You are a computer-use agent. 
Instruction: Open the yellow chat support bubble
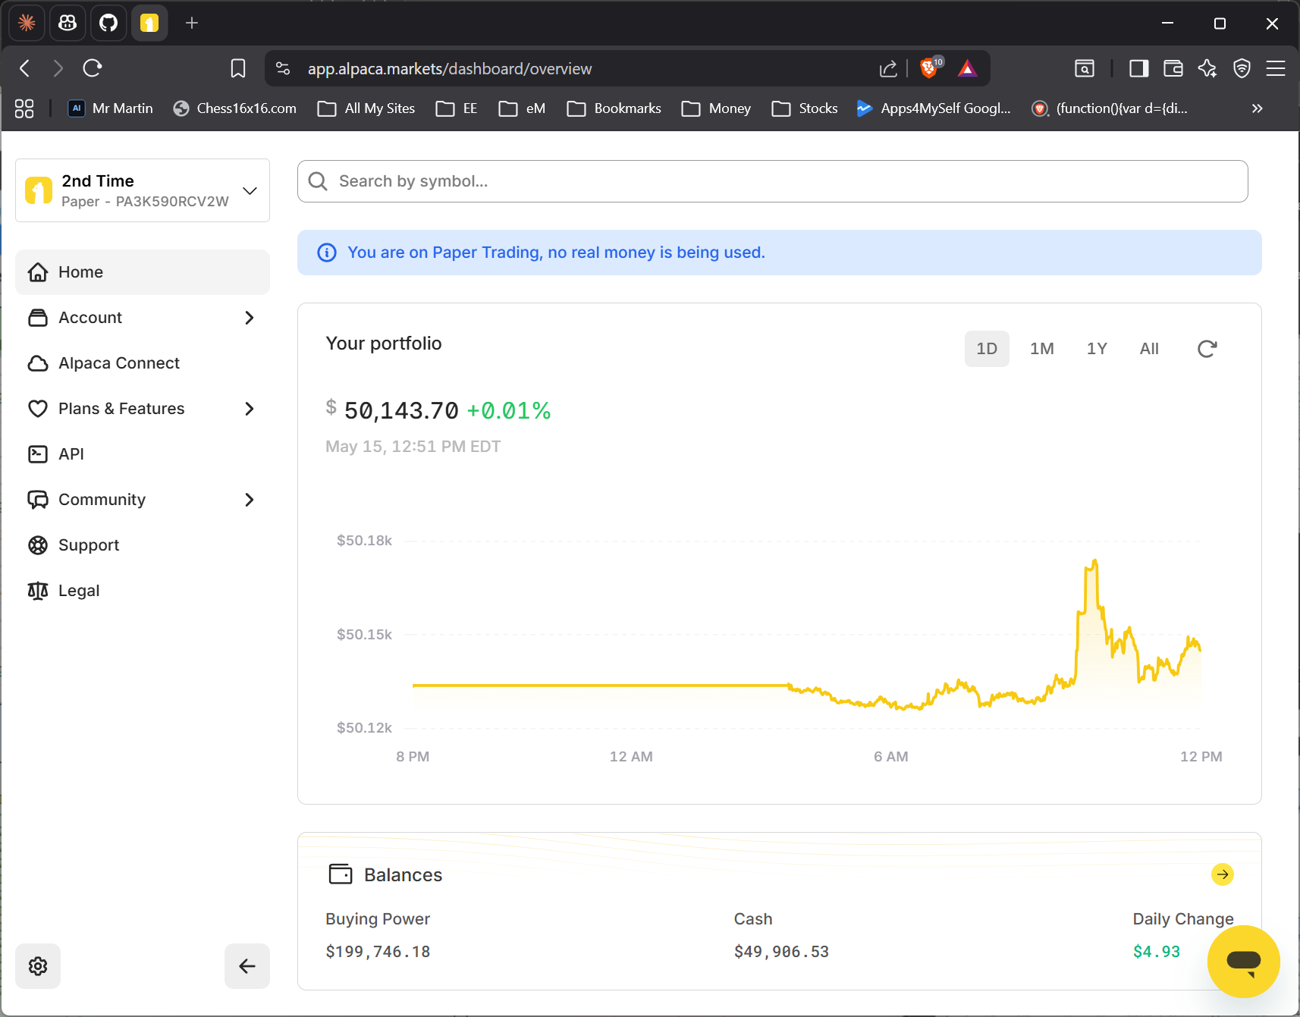[x=1244, y=962]
